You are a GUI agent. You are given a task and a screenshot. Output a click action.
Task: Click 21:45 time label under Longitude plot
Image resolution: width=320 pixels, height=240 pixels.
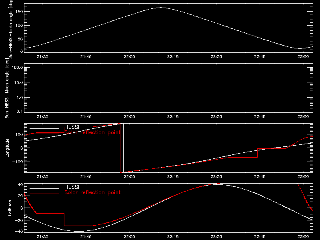tap(86, 177)
